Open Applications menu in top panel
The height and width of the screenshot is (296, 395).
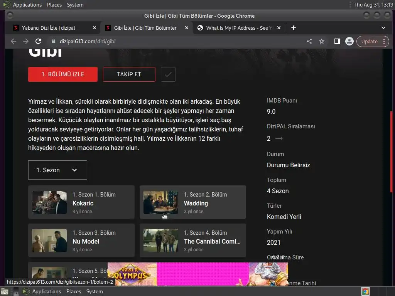[27, 5]
